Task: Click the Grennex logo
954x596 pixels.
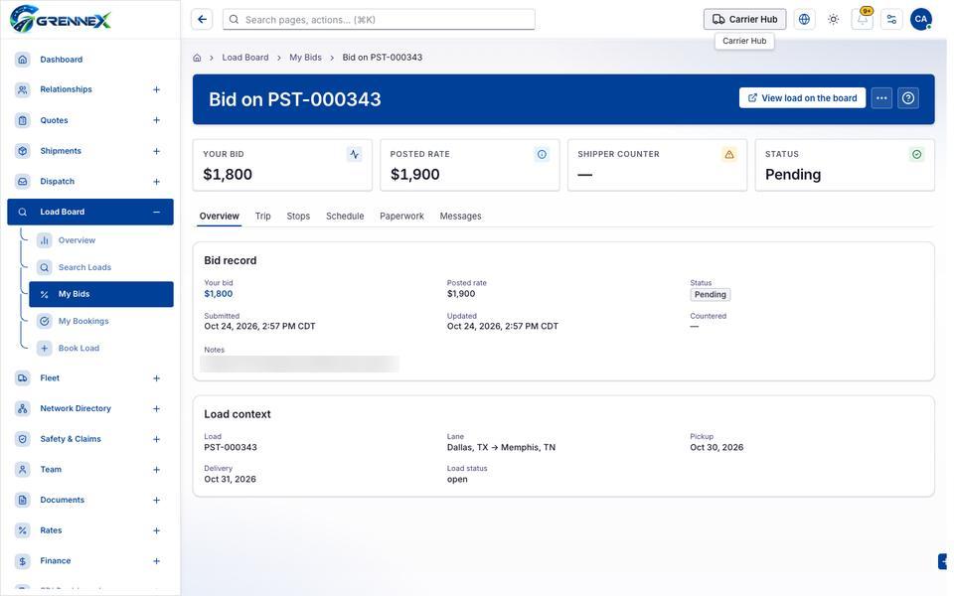Action: click(61, 20)
